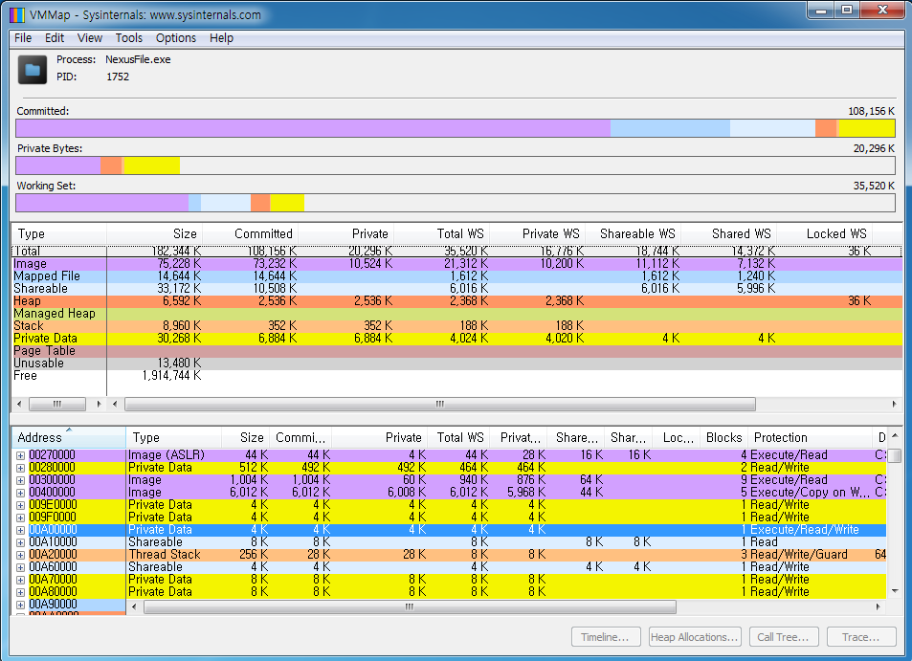Expand address 00270000 row
This screenshot has width=912, height=661.
coord(20,455)
